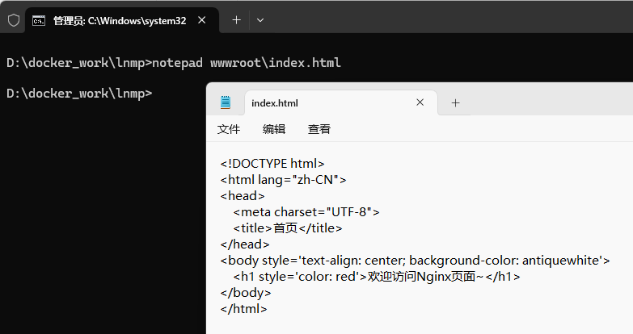Click the closing </head> line

click(245, 244)
